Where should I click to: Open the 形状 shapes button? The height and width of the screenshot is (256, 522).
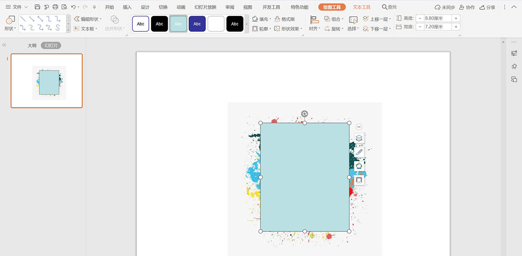coord(10,23)
